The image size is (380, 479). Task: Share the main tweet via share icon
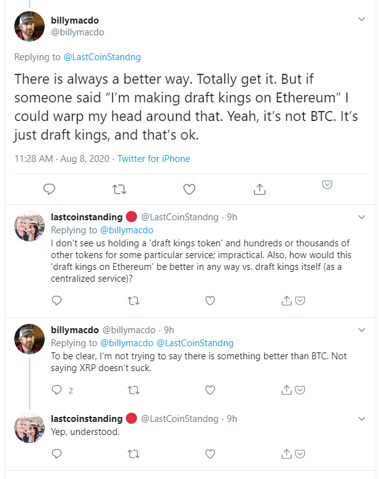tap(260, 189)
